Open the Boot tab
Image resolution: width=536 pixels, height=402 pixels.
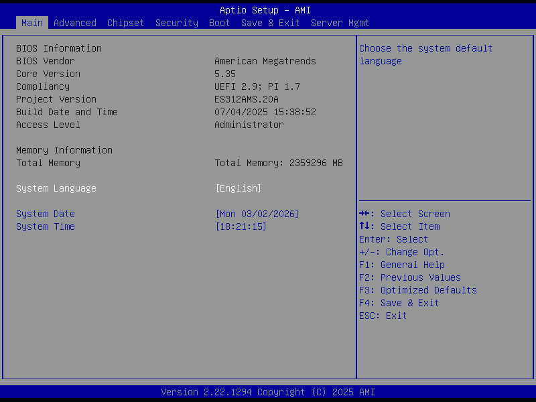click(x=219, y=22)
